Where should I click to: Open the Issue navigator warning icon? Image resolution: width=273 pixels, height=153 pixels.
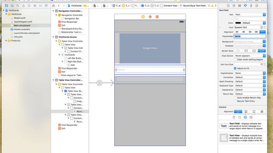point(23,6)
